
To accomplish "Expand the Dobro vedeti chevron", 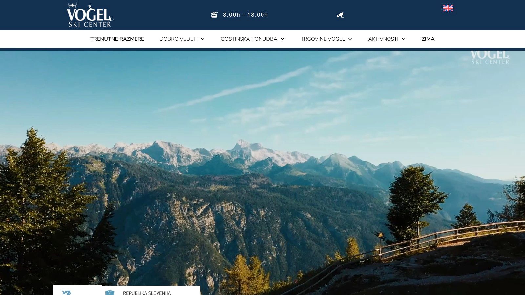I will point(203,39).
